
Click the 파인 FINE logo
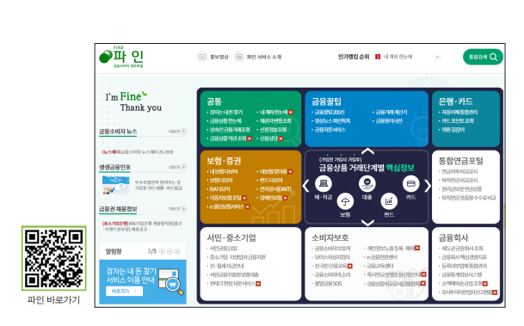point(121,57)
